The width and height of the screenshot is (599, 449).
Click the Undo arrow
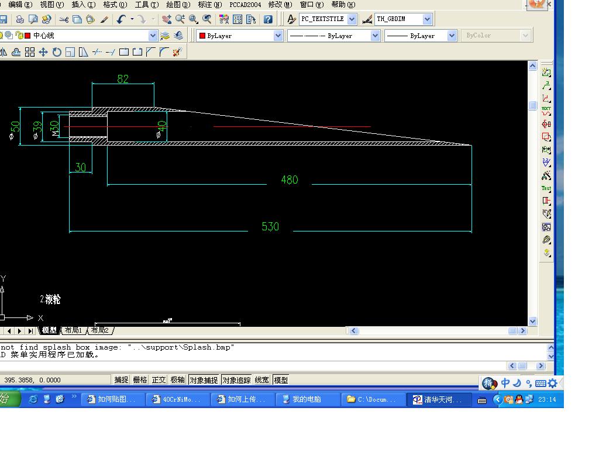121,19
